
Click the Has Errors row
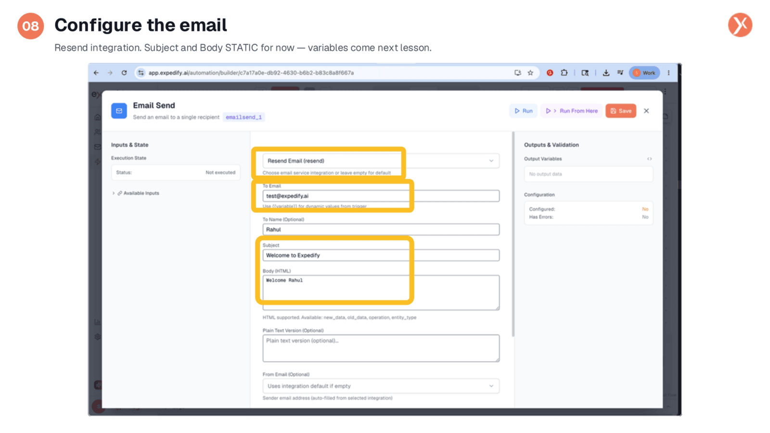(x=588, y=217)
